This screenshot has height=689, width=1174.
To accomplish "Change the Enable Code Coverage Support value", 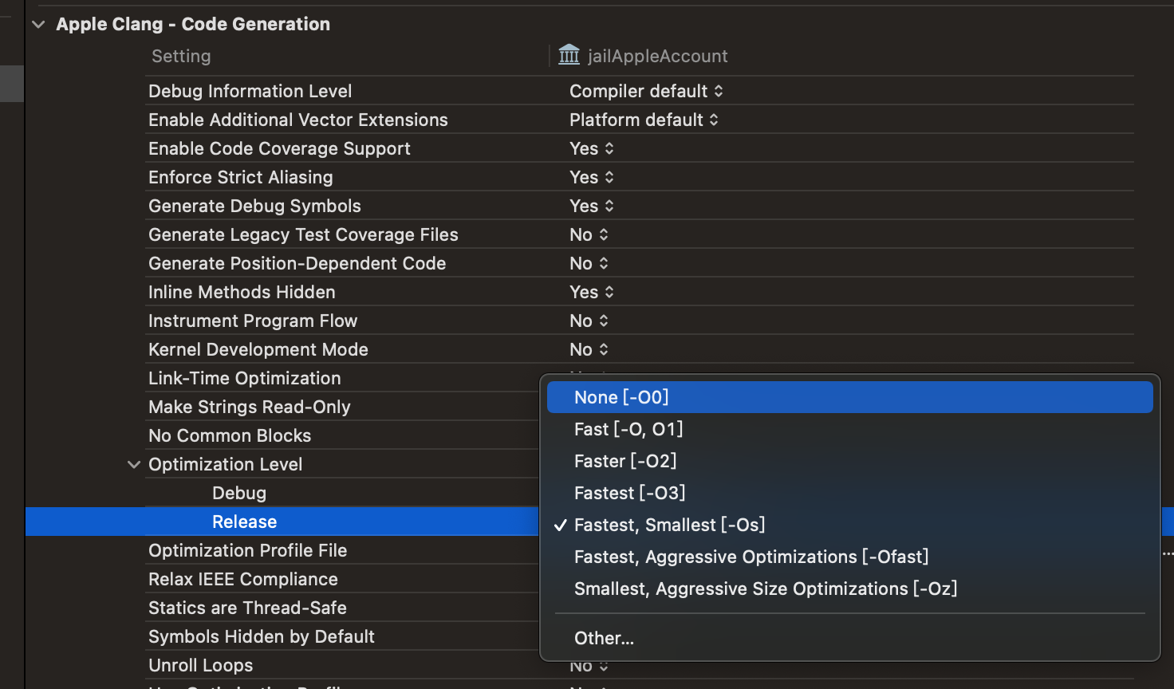I will tap(592, 148).
